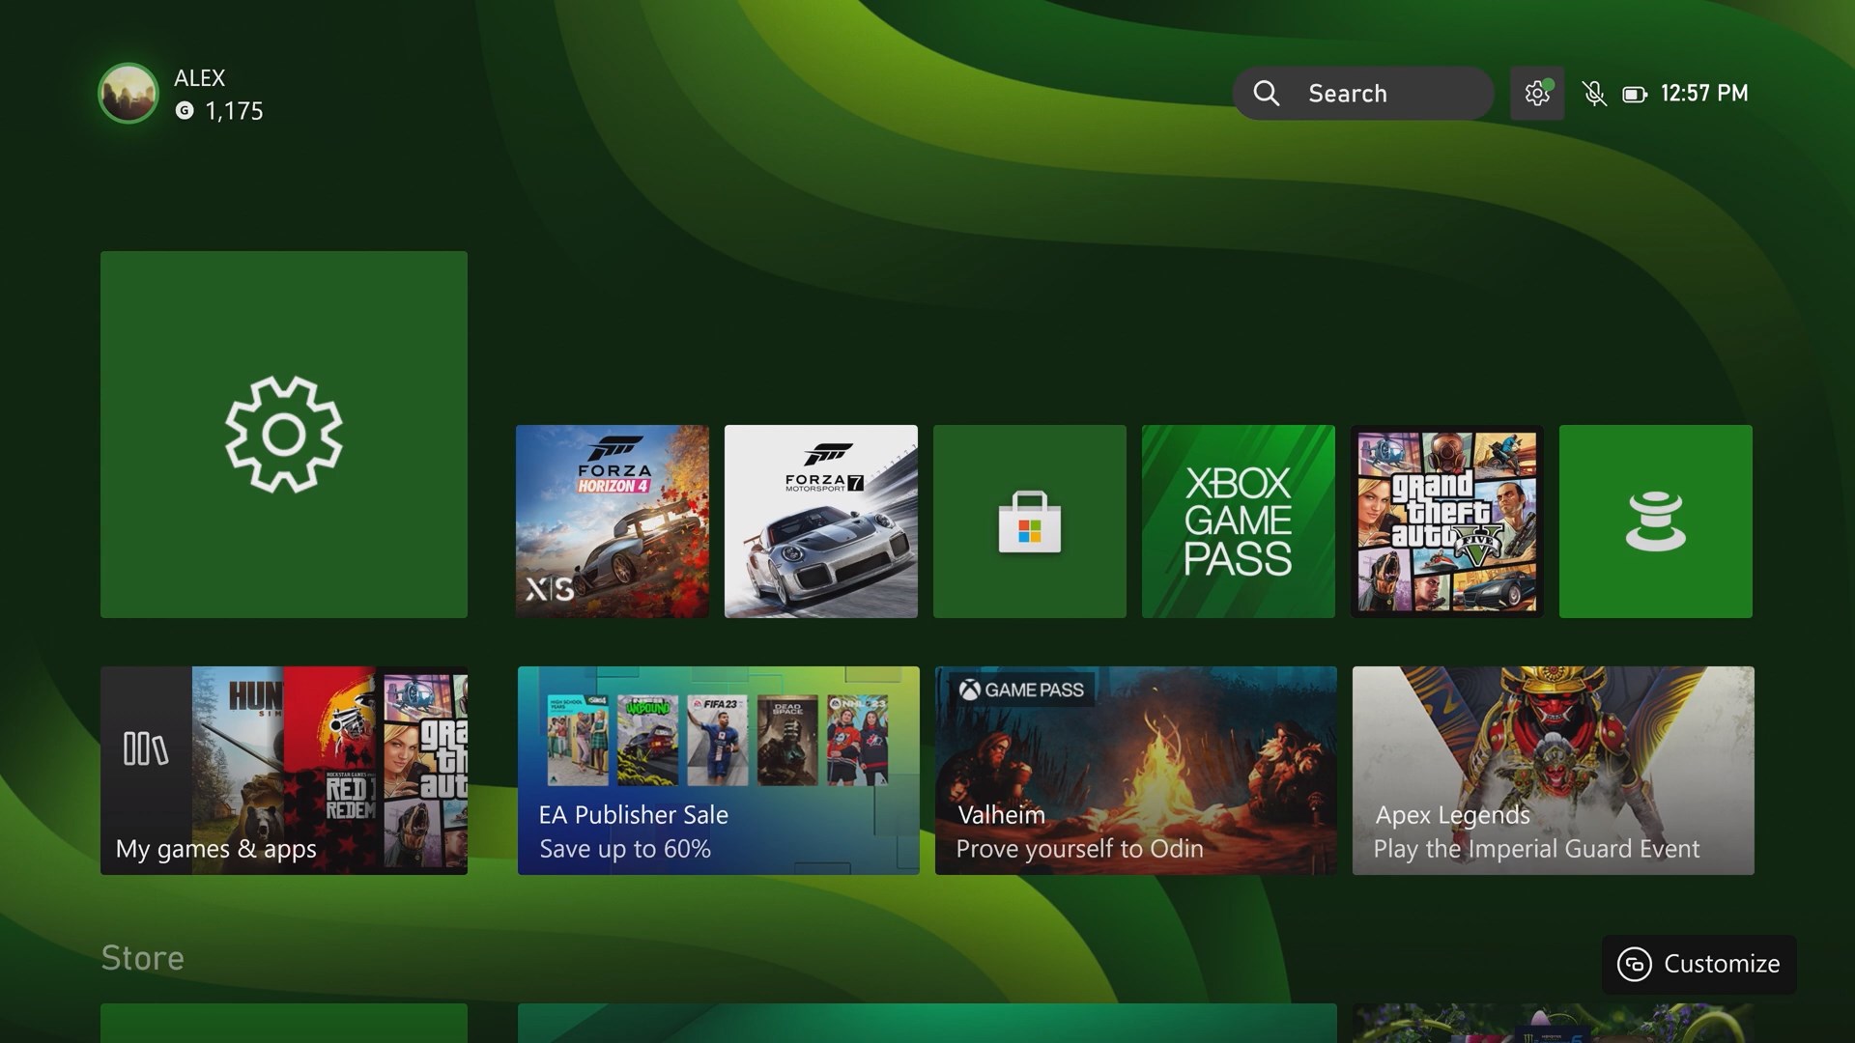Open the Microsoft Store bag tile
Image resolution: width=1855 pixels, height=1043 pixels.
coord(1030,521)
